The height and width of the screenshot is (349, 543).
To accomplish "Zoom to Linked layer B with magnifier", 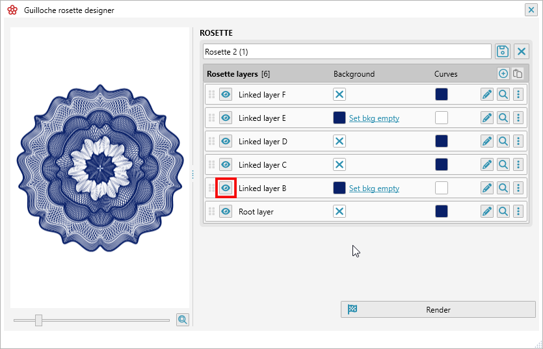I will [x=503, y=188].
